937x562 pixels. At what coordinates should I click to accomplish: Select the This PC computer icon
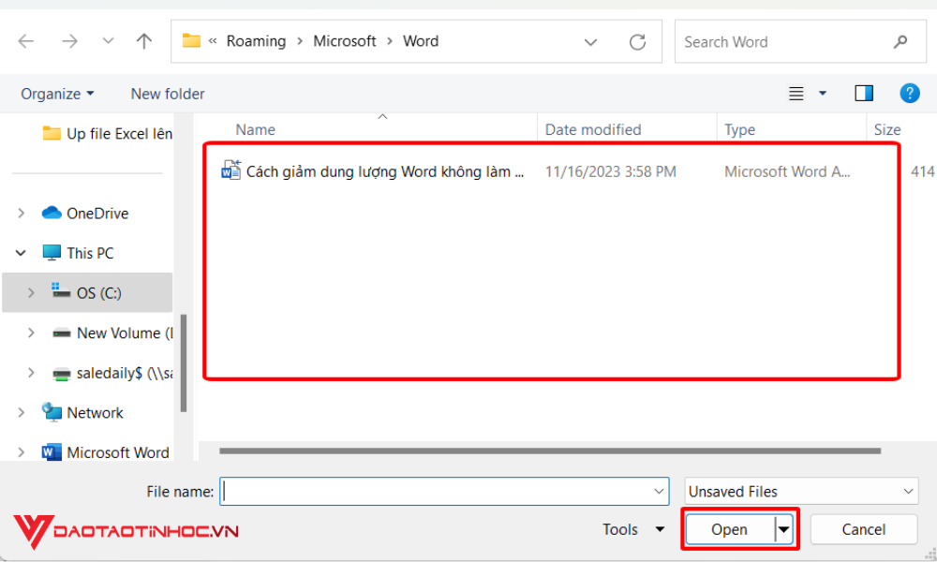point(51,252)
